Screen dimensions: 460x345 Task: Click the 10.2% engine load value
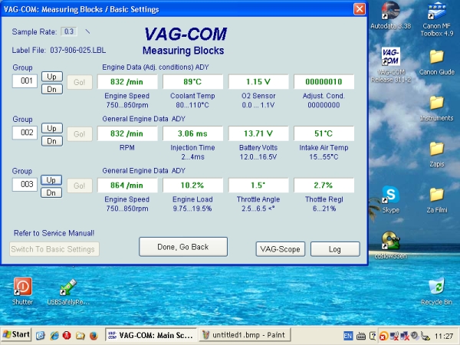(192, 185)
